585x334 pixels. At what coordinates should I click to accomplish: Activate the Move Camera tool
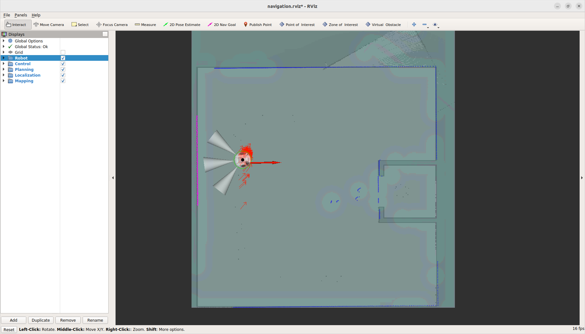tap(49, 24)
